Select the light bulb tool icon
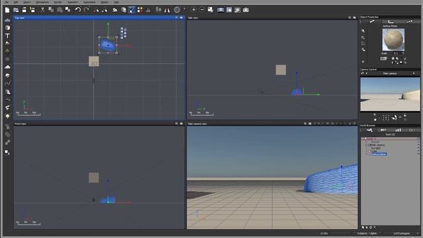 point(7,116)
